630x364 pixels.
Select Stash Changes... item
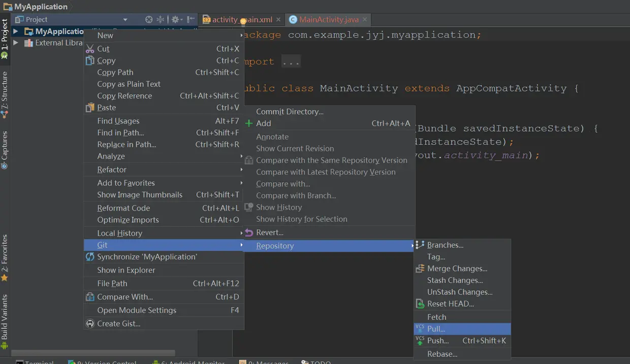tap(462, 280)
